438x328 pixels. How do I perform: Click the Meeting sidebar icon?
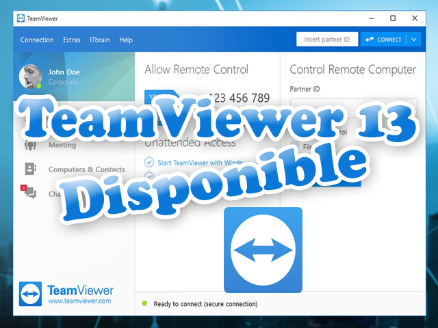[x=30, y=145]
